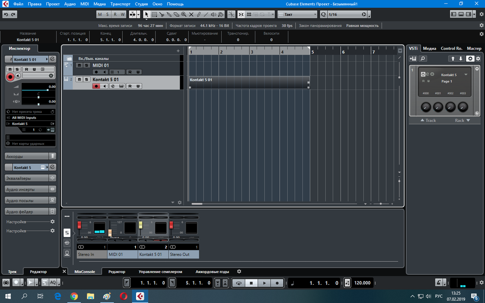Click the Redo arrow icon
This screenshot has width=485, height=303.
coord(13,14)
